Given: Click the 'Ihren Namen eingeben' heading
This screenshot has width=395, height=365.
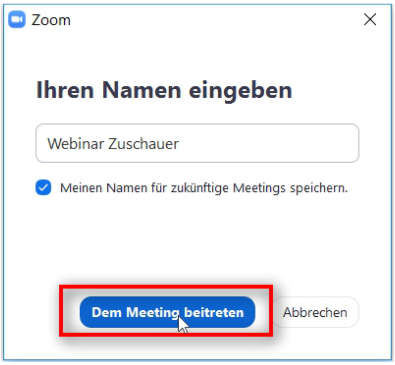Looking at the screenshot, I should (164, 91).
